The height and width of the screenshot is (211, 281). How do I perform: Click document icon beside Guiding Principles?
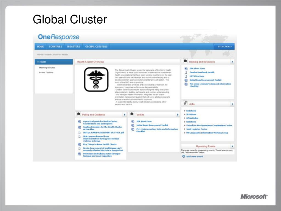pos(79,127)
